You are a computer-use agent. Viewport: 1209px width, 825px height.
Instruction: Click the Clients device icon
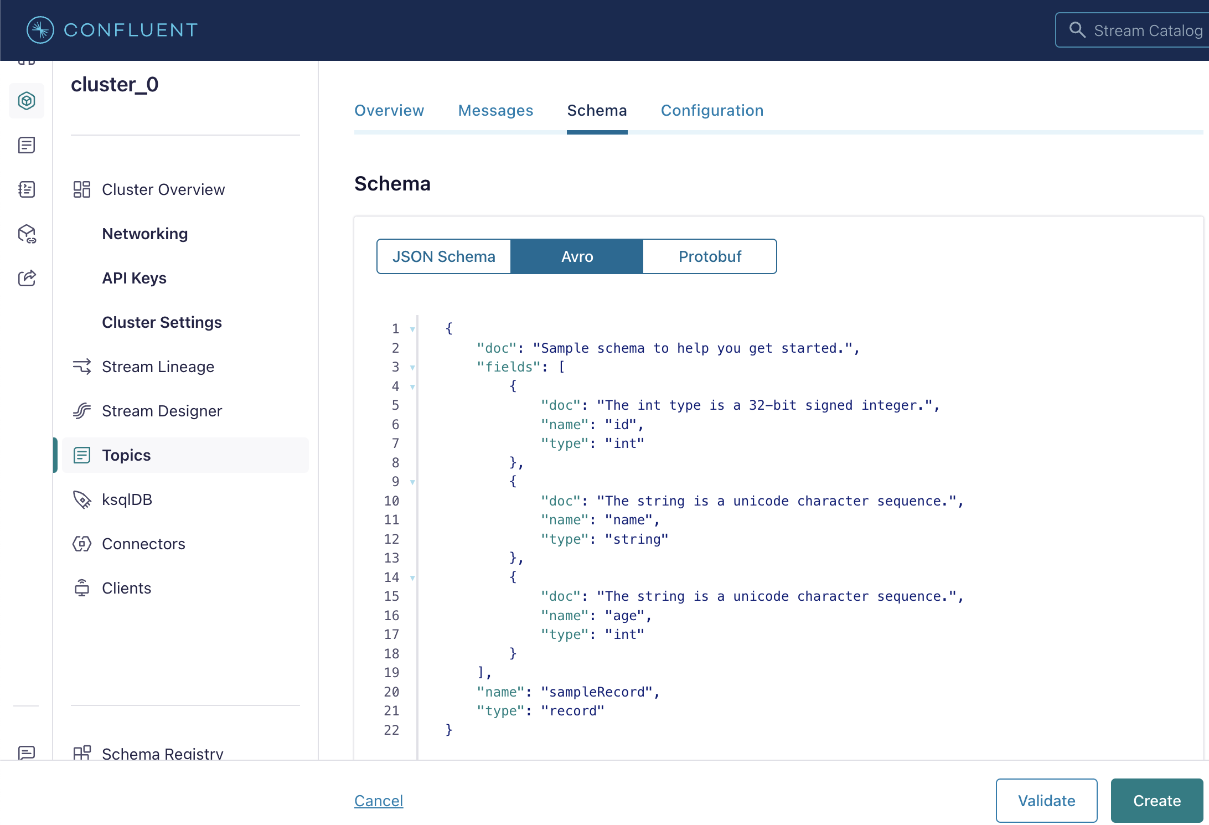pyautogui.click(x=82, y=588)
